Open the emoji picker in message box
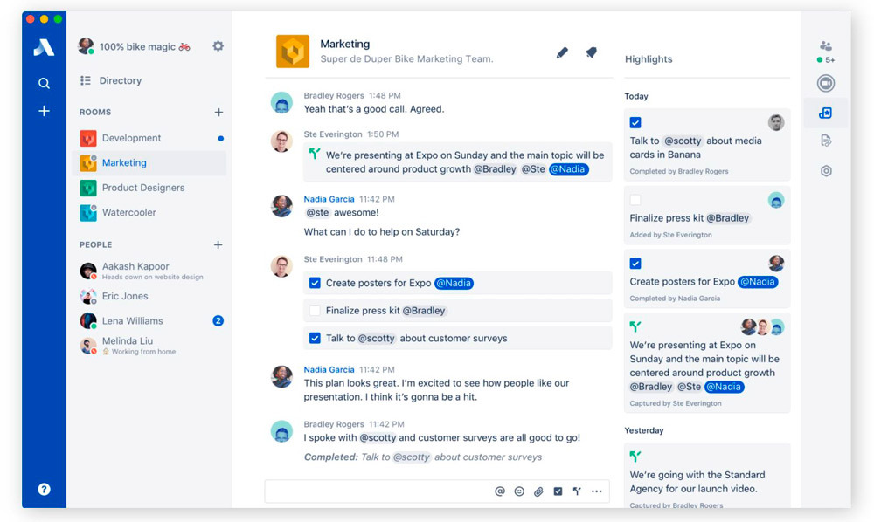 point(519,491)
